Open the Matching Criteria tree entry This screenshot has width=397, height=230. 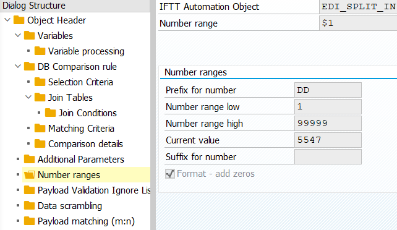click(81, 128)
